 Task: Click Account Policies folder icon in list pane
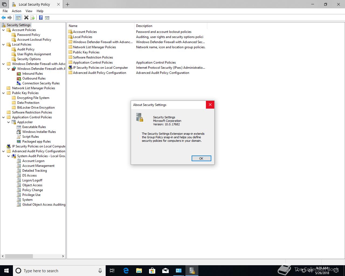70,32
